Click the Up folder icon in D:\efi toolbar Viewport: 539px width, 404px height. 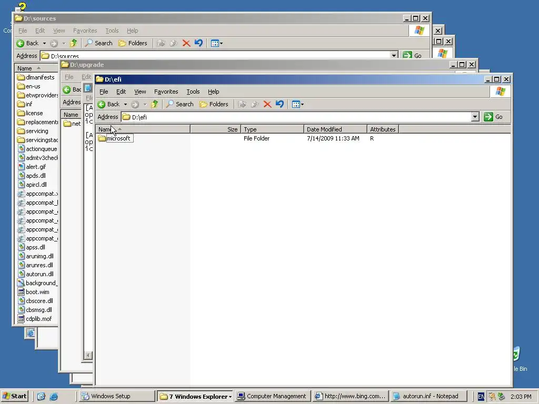tap(154, 104)
